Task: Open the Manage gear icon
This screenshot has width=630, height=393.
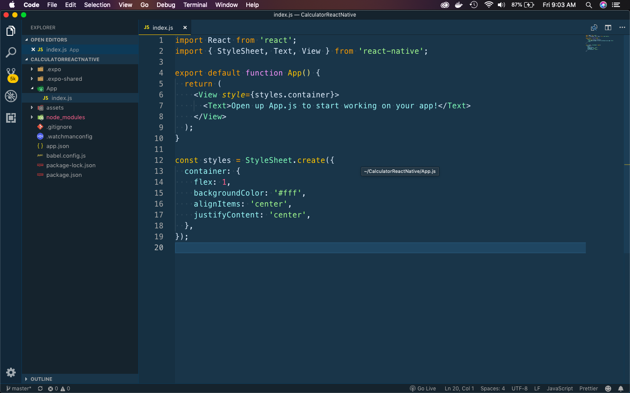Action: (x=11, y=372)
